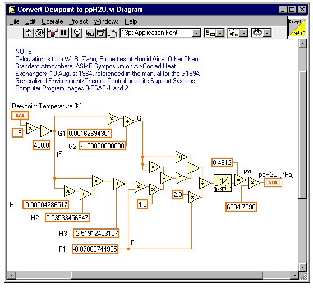Click the Step Out button

[112, 33]
